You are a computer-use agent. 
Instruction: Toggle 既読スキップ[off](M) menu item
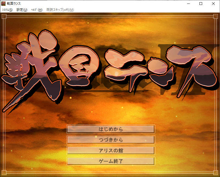click(60, 10)
